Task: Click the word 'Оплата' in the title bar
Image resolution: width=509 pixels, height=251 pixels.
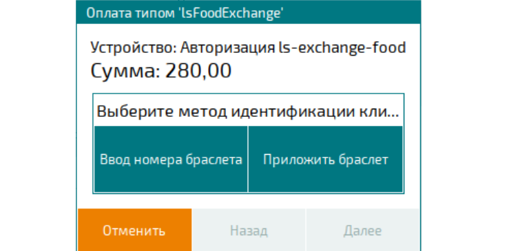Action: tap(105, 13)
